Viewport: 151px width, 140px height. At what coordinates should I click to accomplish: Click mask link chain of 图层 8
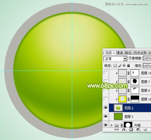tap(128, 90)
